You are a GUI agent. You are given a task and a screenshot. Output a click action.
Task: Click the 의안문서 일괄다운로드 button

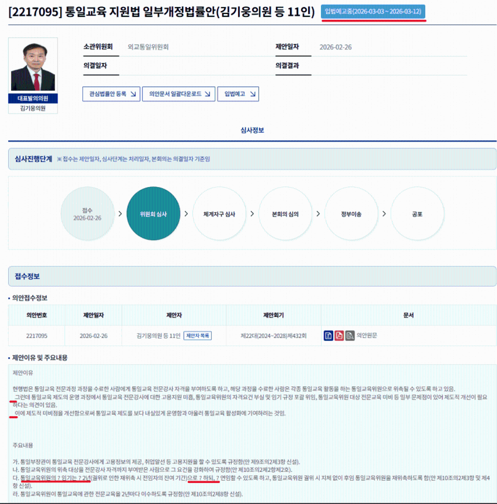pos(179,94)
